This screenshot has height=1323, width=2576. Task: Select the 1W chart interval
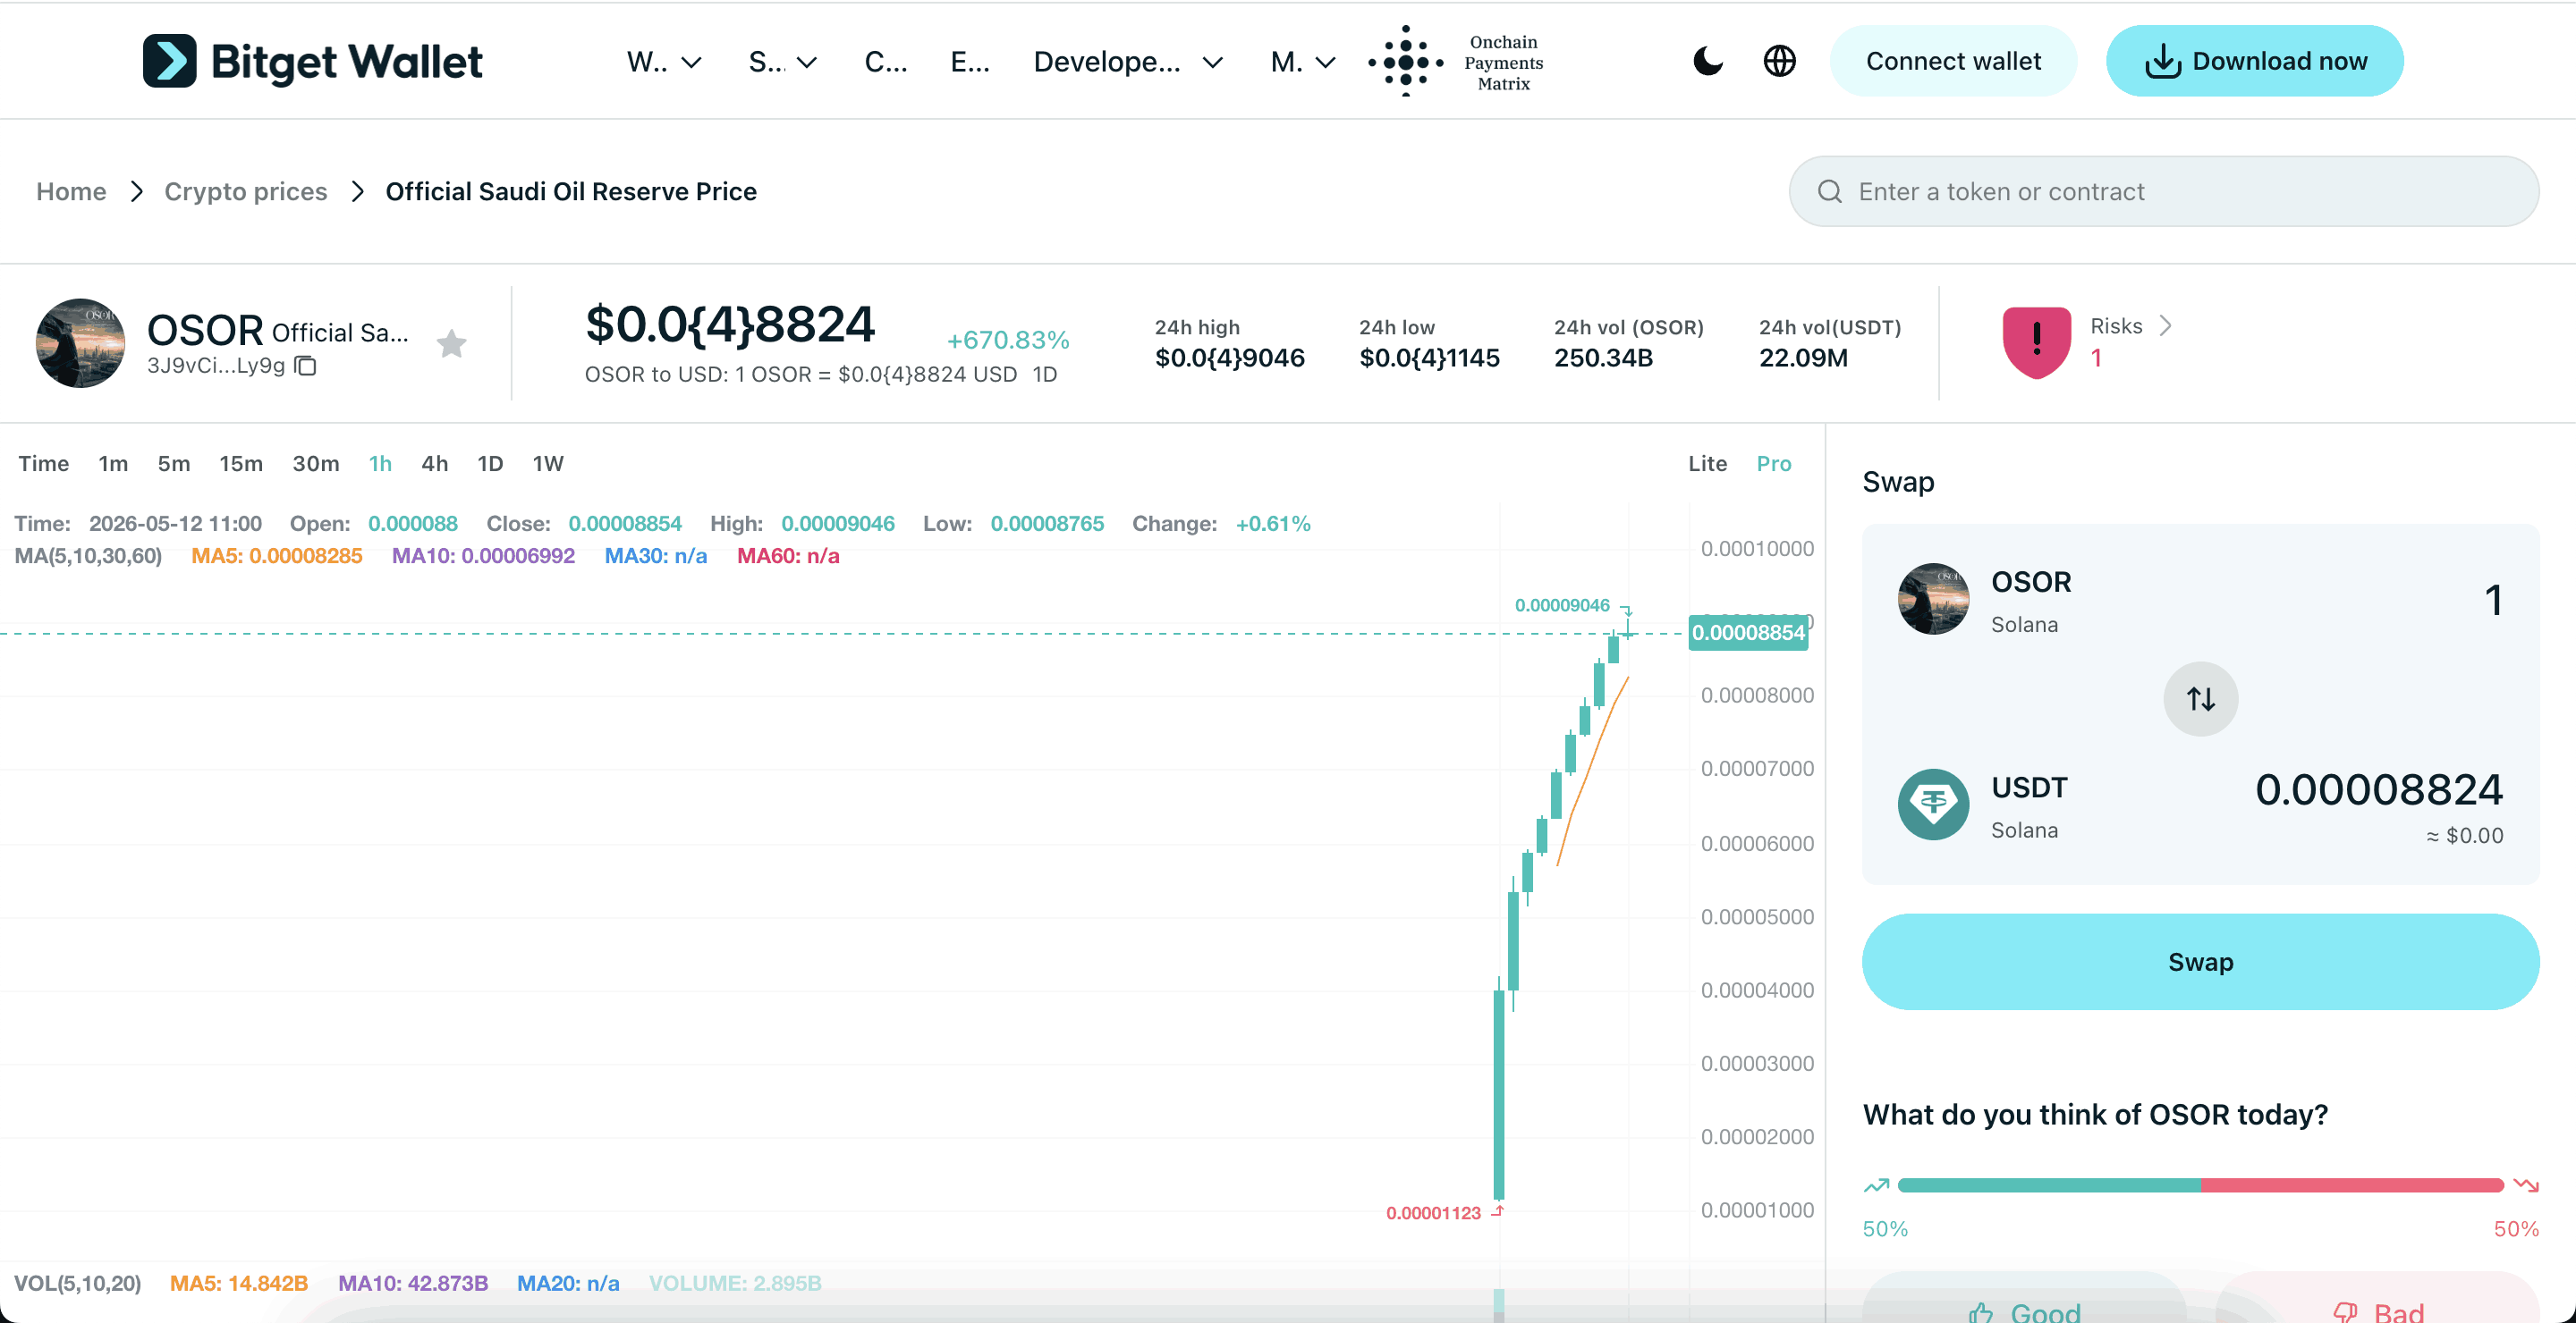pos(548,464)
